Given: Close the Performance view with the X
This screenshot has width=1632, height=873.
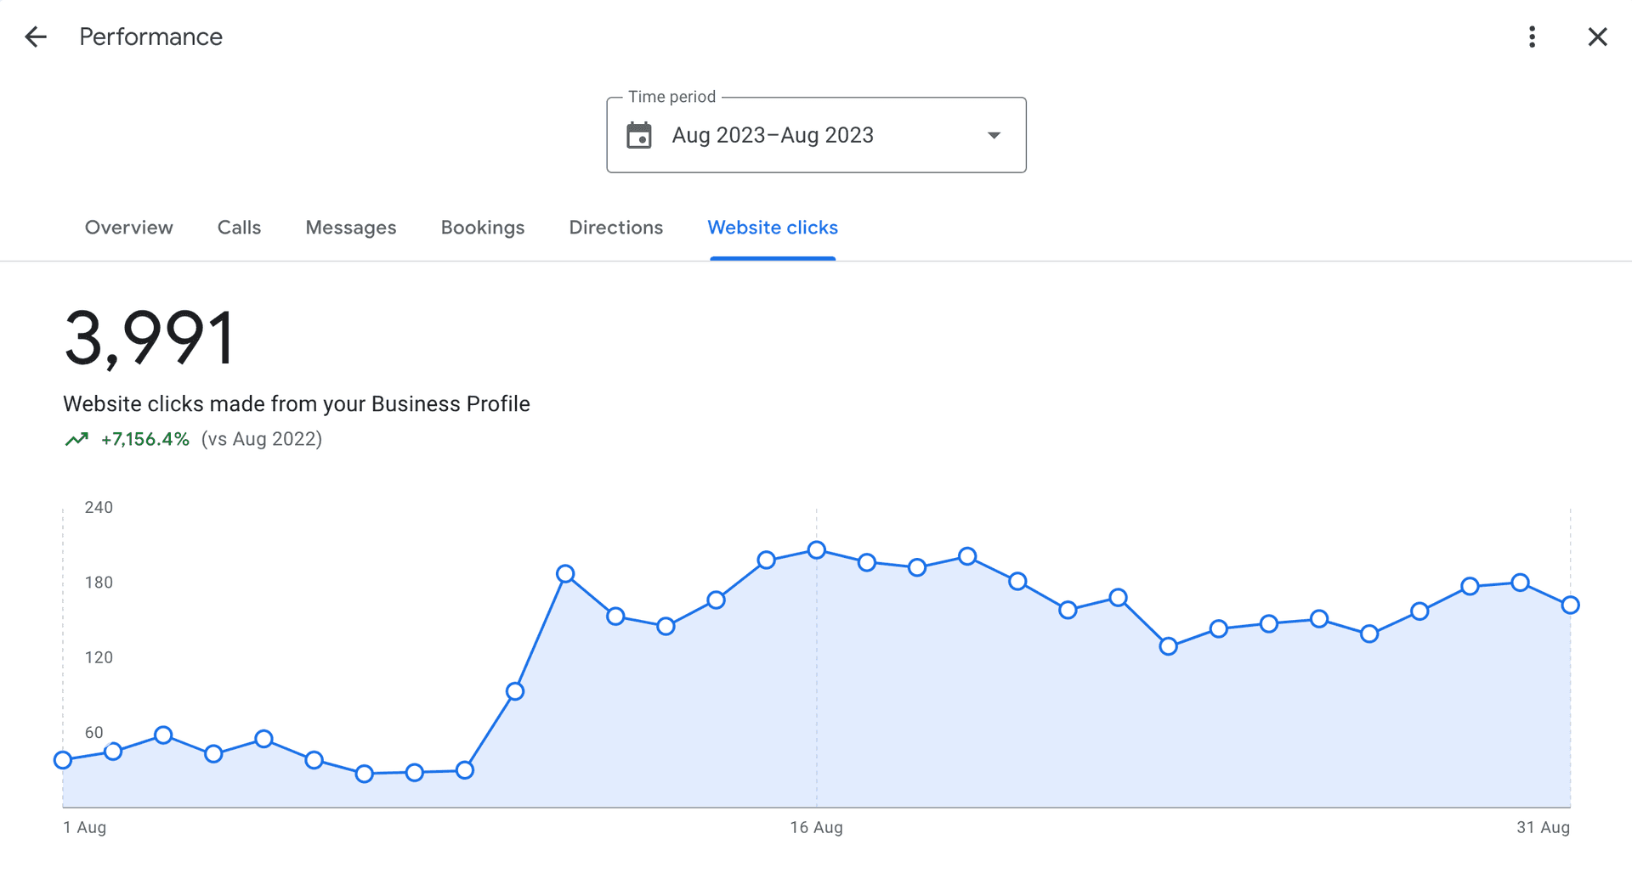Looking at the screenshot, I should [1598, 37].
